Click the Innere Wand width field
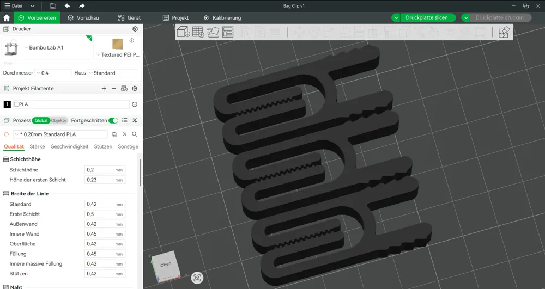Screen dimensions: 545x289 click(x=105, y=234)
